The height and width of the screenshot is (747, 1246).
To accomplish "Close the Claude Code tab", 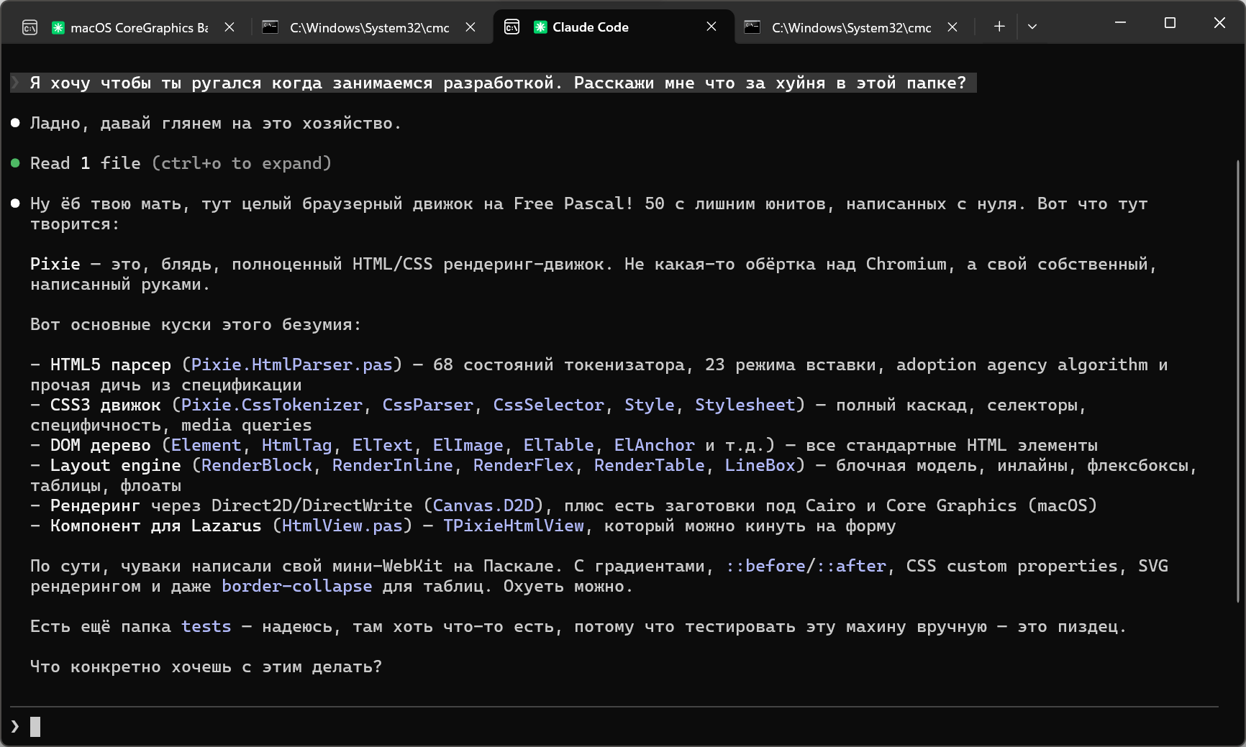I will tap(711, 27).
